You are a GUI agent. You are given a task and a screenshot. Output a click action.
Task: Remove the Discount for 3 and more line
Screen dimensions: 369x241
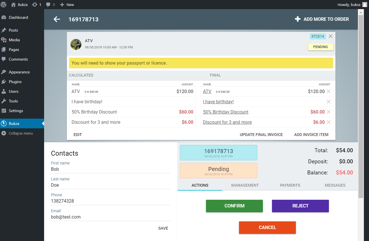point(329,122)
